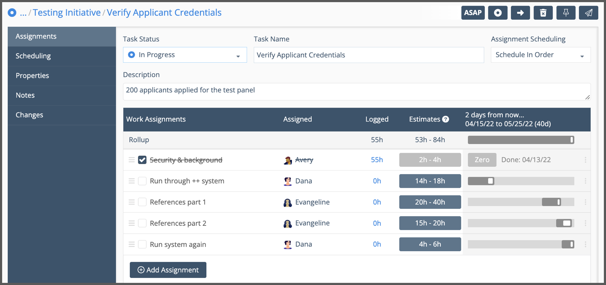The image size is (606, 285).
Task: Open the Task Status dropdown
Action: point(185,55)
